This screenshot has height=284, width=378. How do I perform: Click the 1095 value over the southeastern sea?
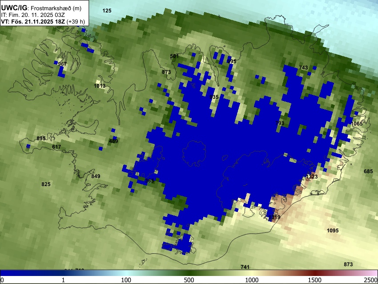pos(333,231)
